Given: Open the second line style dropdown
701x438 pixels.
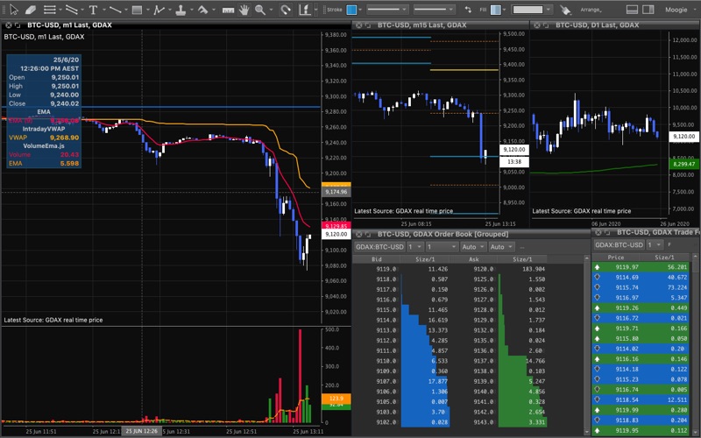Looking at the screenshot, I should [434, 10].
